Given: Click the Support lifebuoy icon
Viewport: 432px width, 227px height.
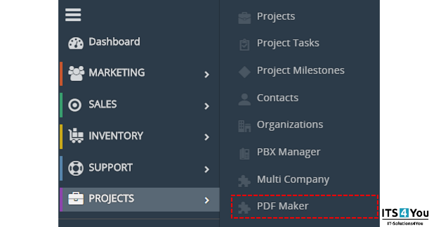Looking at the screenshot, I should (76, 168).
